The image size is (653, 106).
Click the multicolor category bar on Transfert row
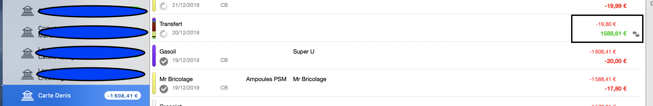pyautogui.click(x=154, y=28)
